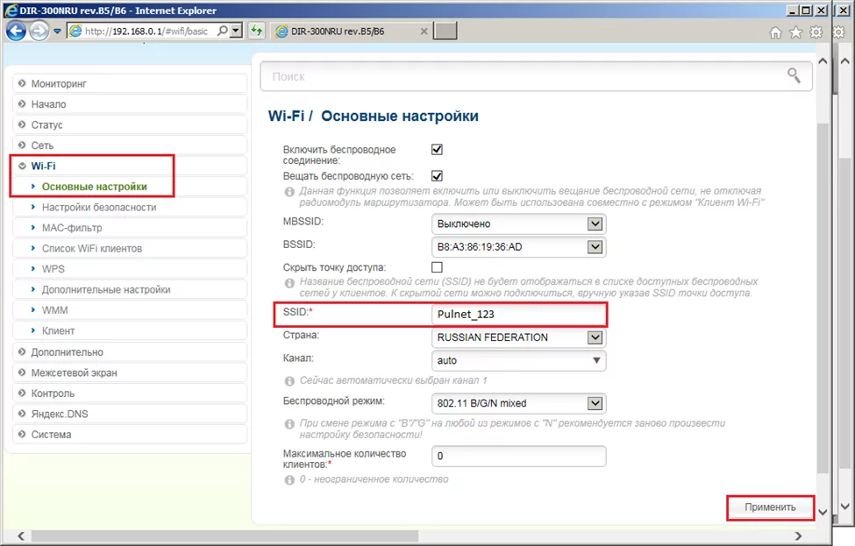Toggle Скрыть точку доступа checkbox

tap(437, 267)
